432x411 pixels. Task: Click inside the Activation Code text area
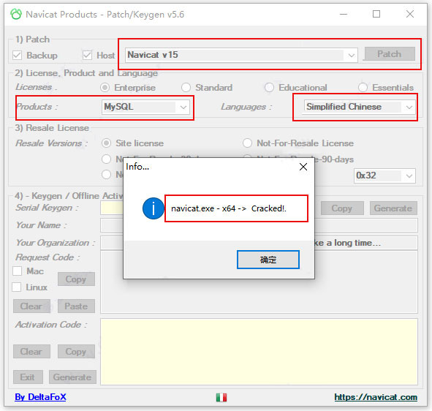click(259, 352)
